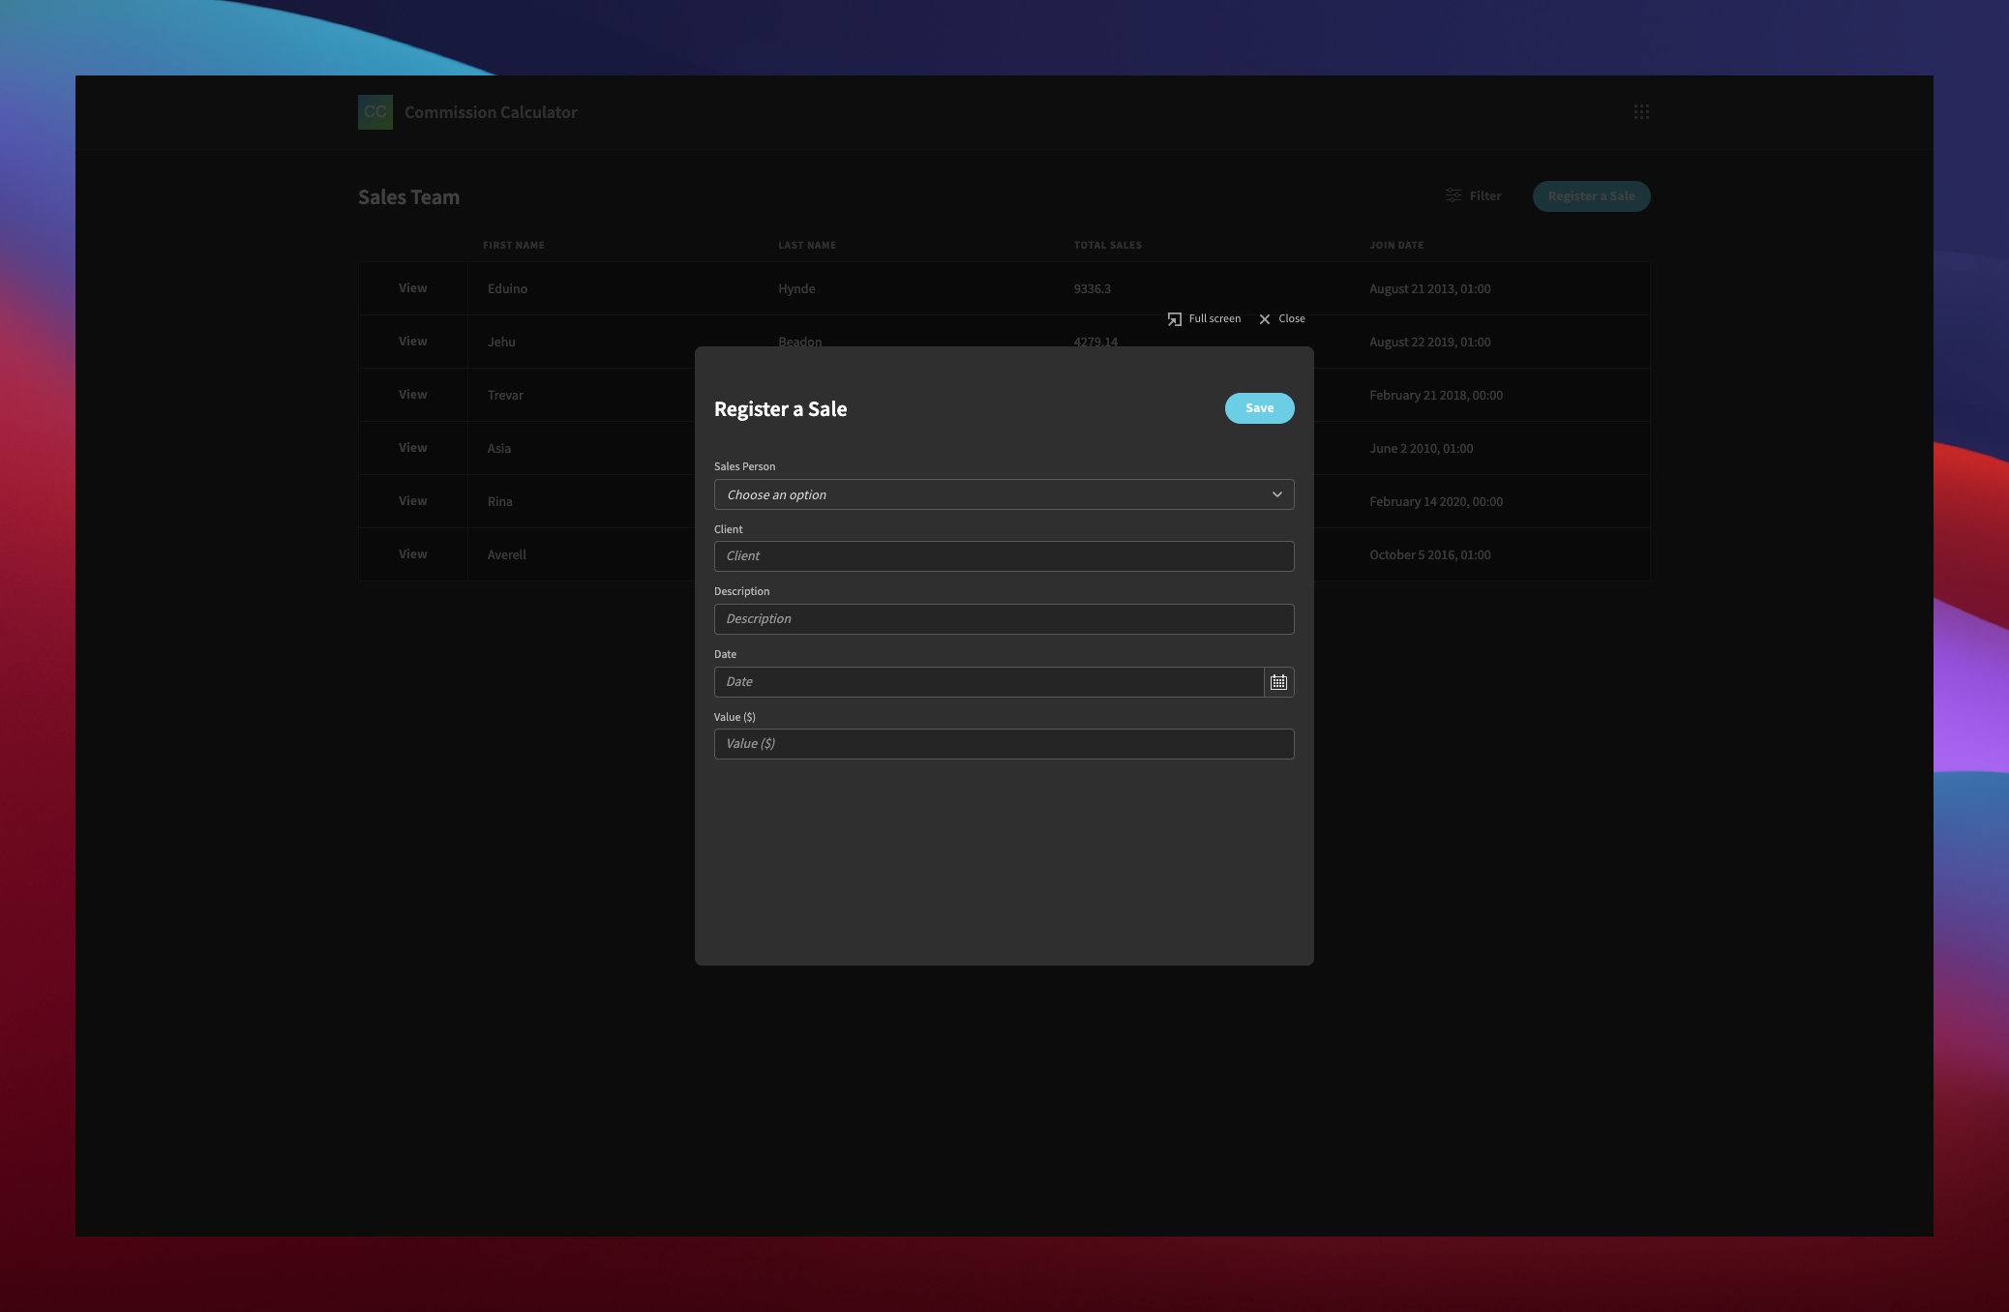This screenshot has width=2009, height=1312.
Task: Click the Filter settings sliders icon
Action: click(1453, 194)
